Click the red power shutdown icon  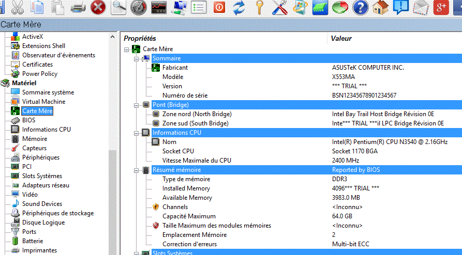(219, 7)
